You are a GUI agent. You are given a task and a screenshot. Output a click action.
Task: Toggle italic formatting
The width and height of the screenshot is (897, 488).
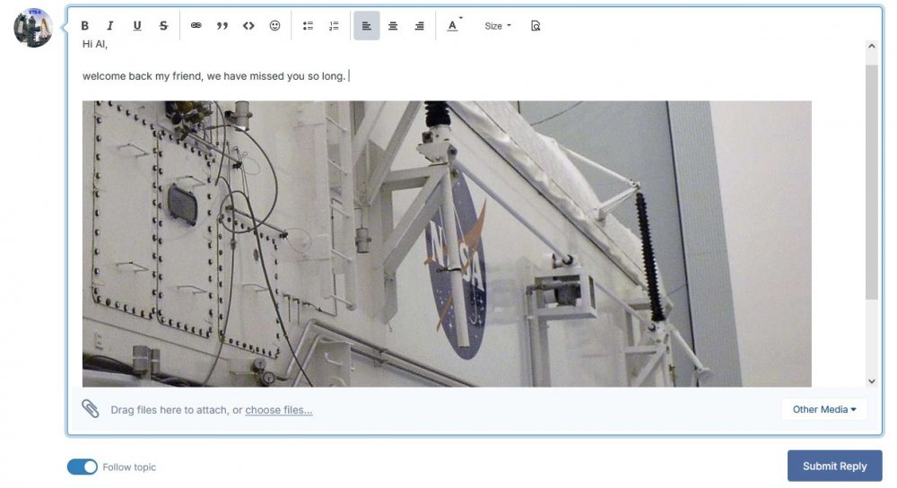click(109, 26)
